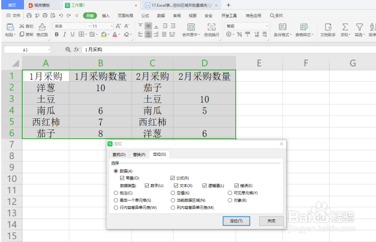Toggle italic formatting
The image size is (376, 242).
64,34
